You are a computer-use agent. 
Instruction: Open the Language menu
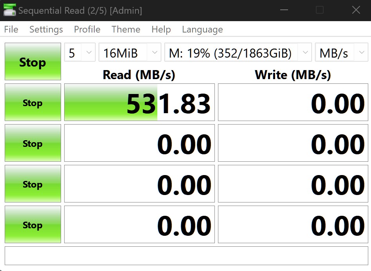click(x=202, y=29)
